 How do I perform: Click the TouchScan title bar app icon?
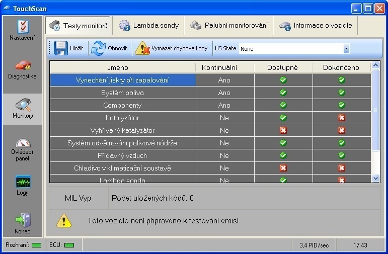(7, 8)
